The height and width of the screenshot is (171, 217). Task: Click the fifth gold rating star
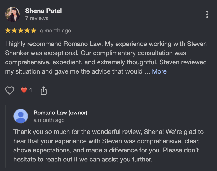click(x=33, y=31)
